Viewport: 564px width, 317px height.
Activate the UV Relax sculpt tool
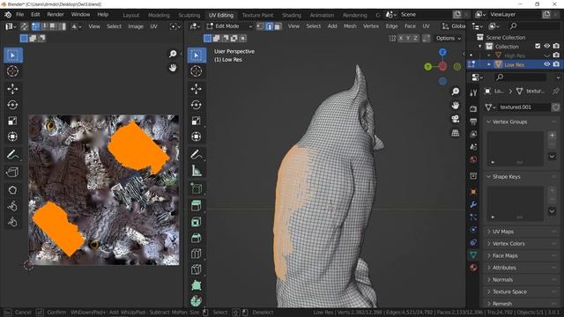[x=13, y=206]
